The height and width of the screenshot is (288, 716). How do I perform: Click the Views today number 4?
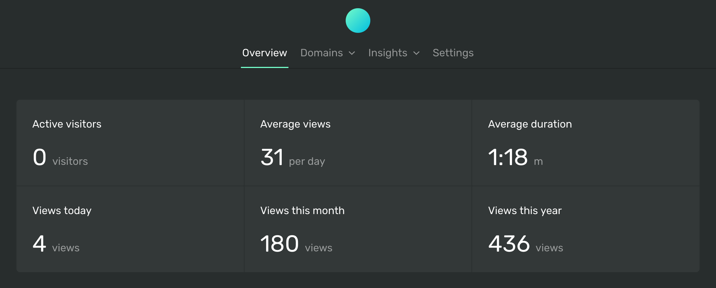[x=39, y=243]
